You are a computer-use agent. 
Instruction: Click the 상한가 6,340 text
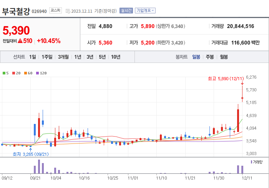coord(171,26)
